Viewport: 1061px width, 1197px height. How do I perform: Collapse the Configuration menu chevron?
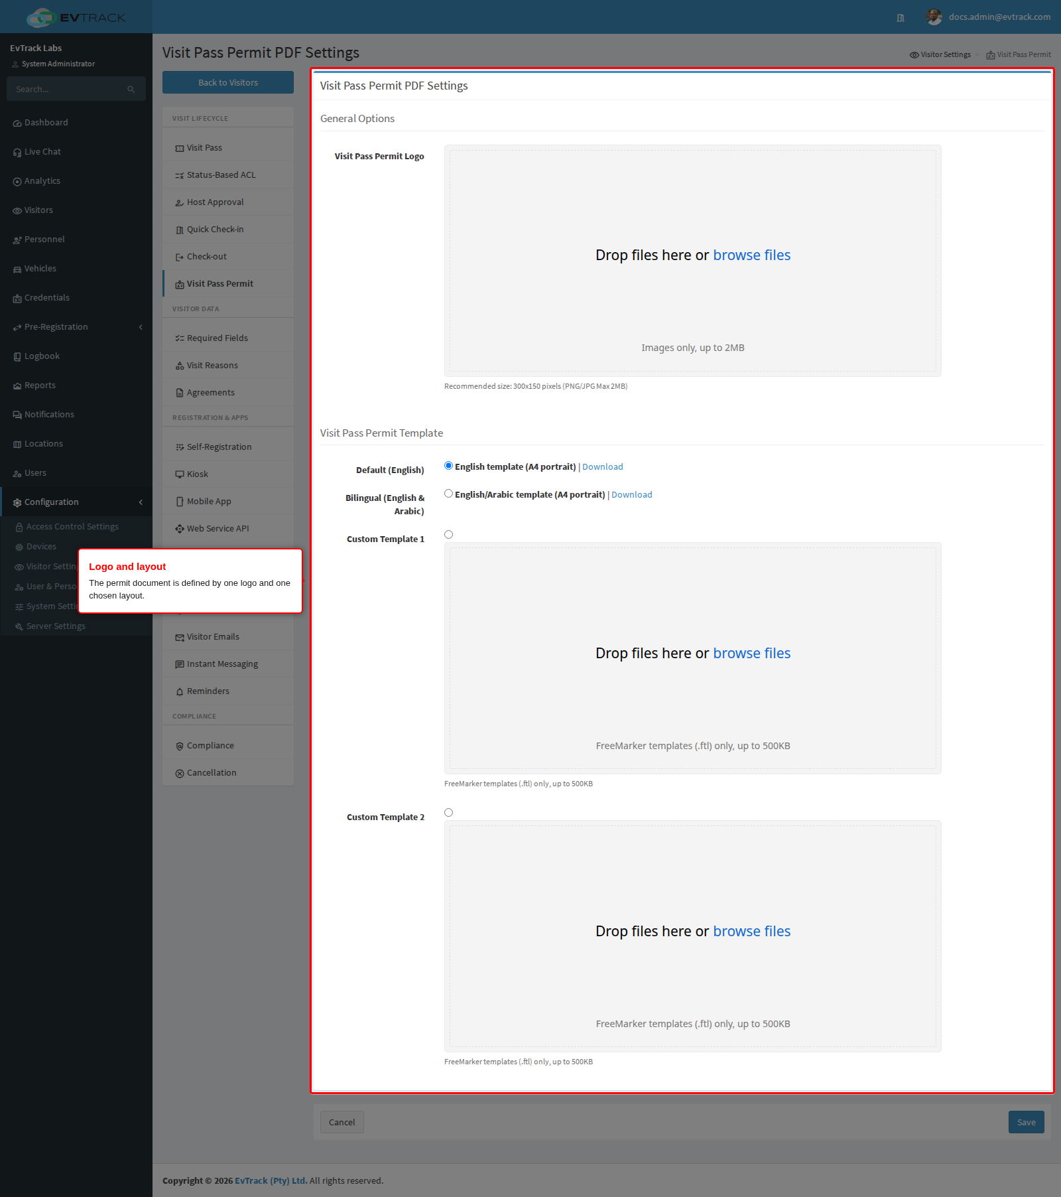(x=141, y=502)
